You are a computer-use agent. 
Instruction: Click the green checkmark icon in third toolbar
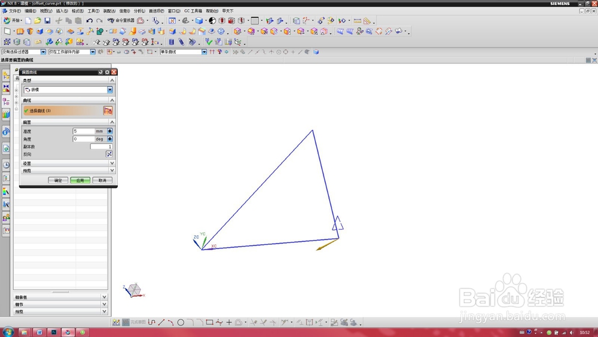[x=208, y=41]
